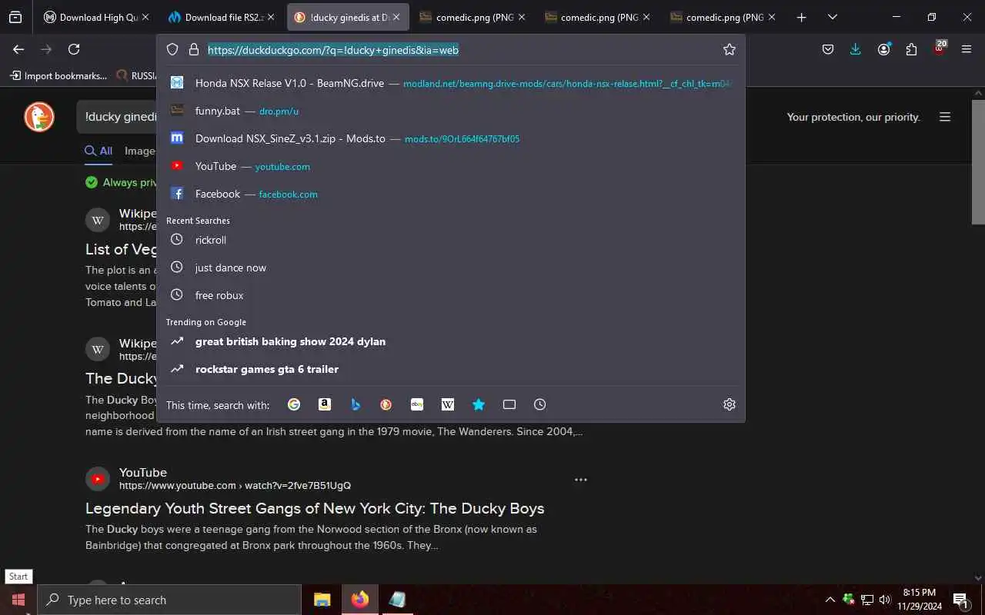Screen dimensions: 985x615
Task: Open the Windows notification center
Action: [x=960, y=600]
